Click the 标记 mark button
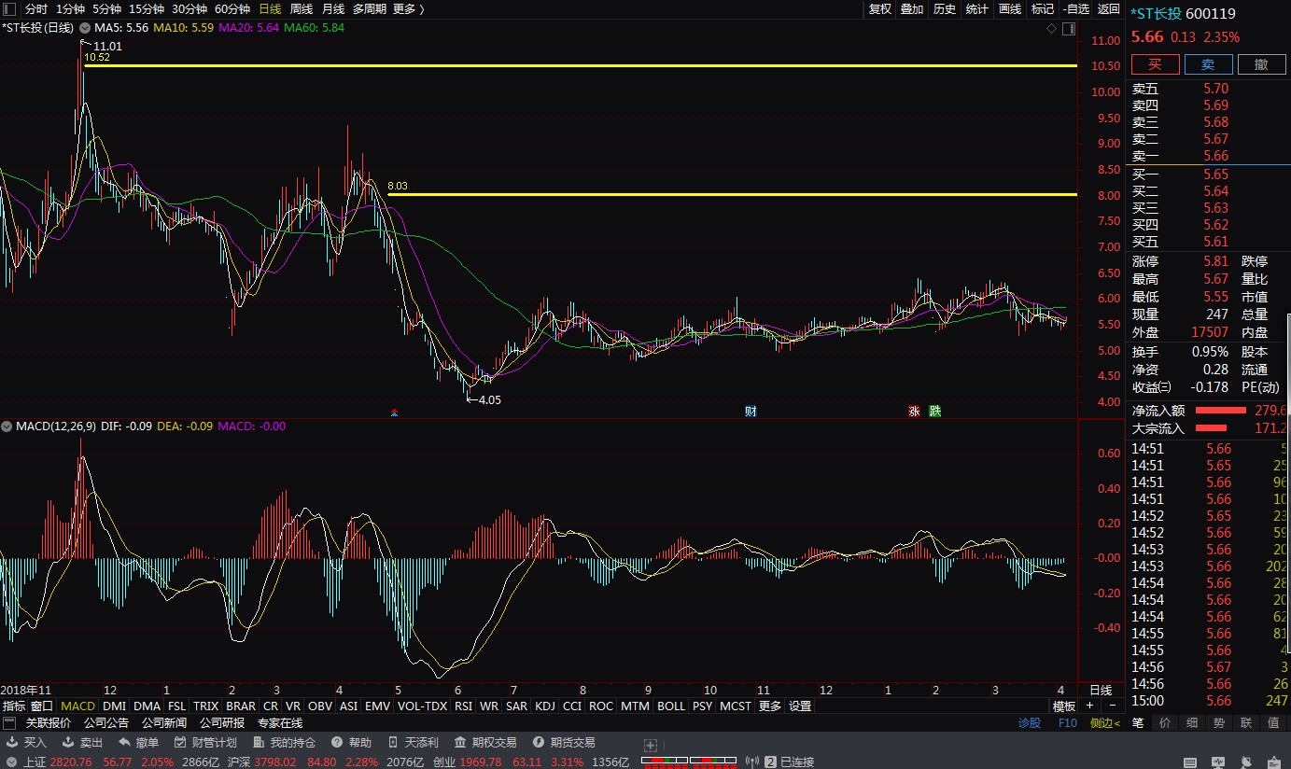Screen dimensions: 1291x769 (1043, 9)
